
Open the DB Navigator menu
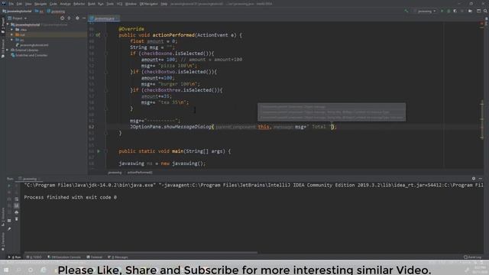pyautogui.click(x=149, y=4)
